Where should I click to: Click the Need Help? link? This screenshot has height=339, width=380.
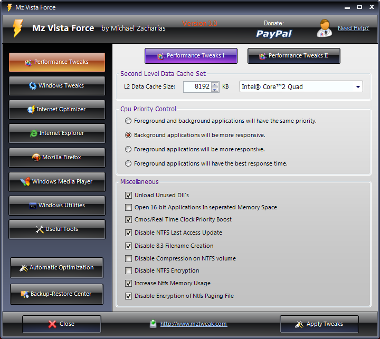pos(353,28)
